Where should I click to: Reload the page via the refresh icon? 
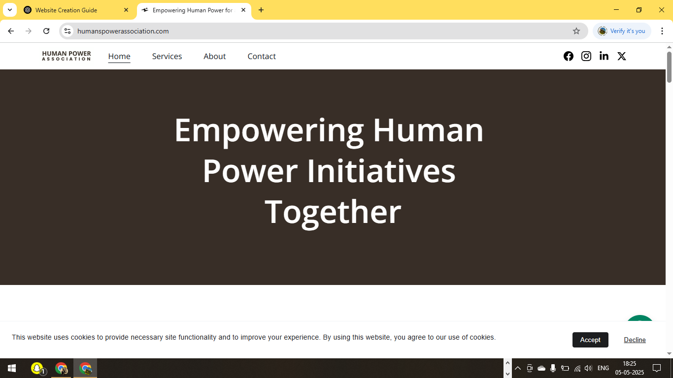(x=46, y=31)
